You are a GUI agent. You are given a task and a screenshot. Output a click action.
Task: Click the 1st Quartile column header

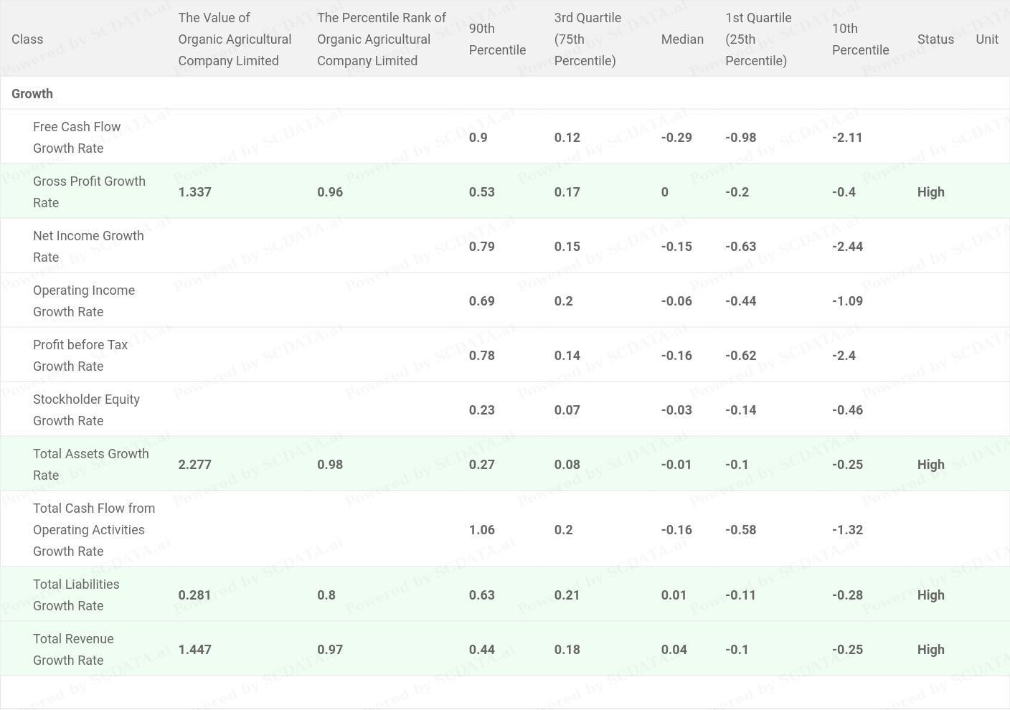(x=758, y=39)
